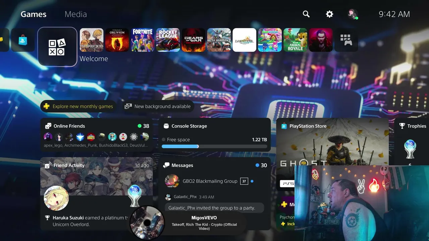
Task: Open the Settings gear icon
Action: click(x=329, y=14)
